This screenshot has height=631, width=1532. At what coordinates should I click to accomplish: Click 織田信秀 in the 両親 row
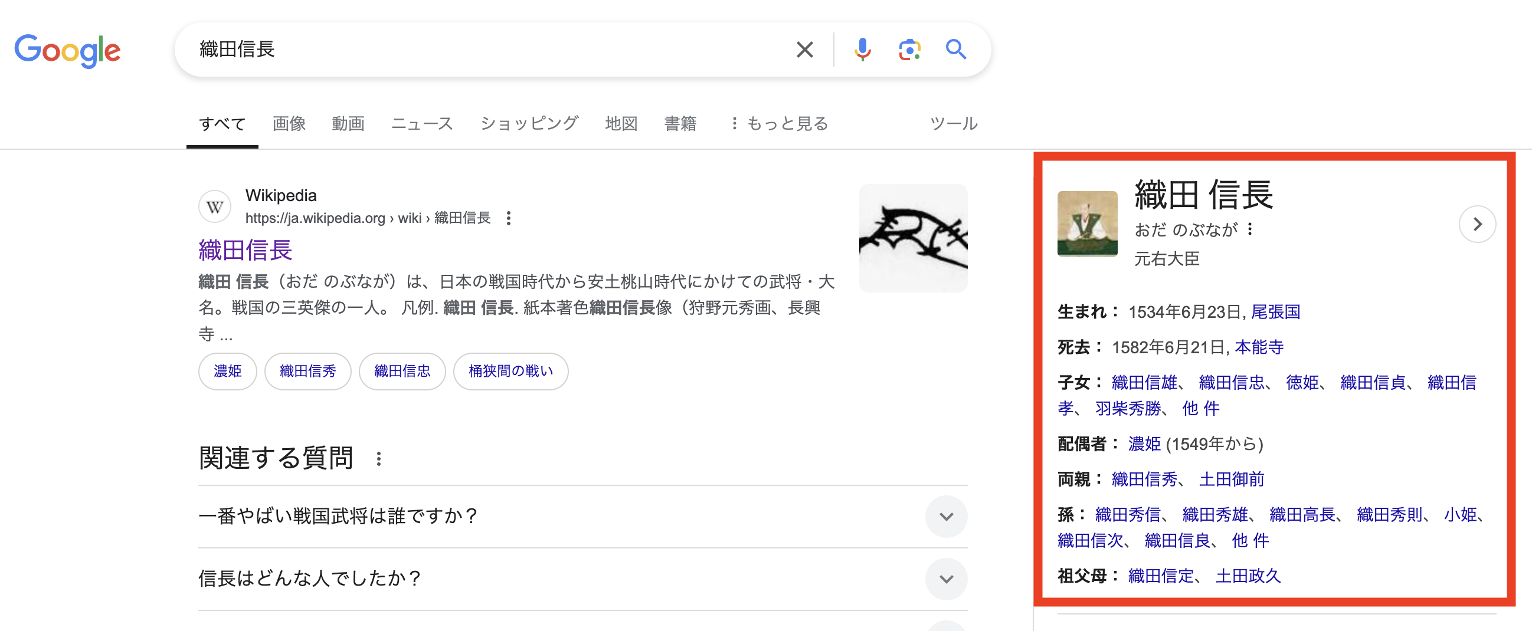pos(1144,479)
